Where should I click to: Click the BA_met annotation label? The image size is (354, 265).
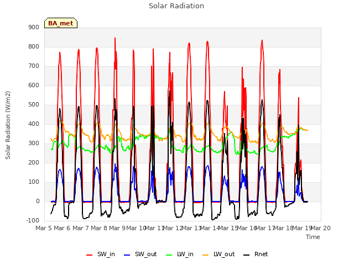[61, 23]
